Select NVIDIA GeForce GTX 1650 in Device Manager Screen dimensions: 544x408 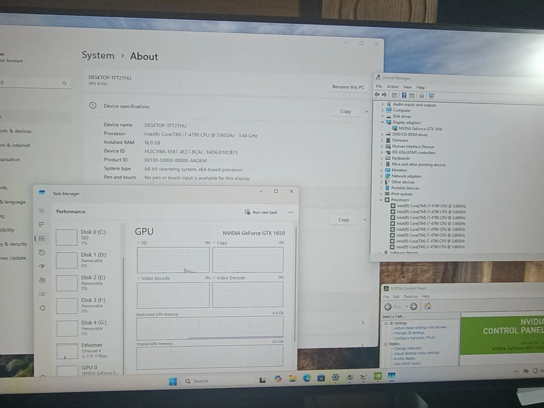[417, 129]
